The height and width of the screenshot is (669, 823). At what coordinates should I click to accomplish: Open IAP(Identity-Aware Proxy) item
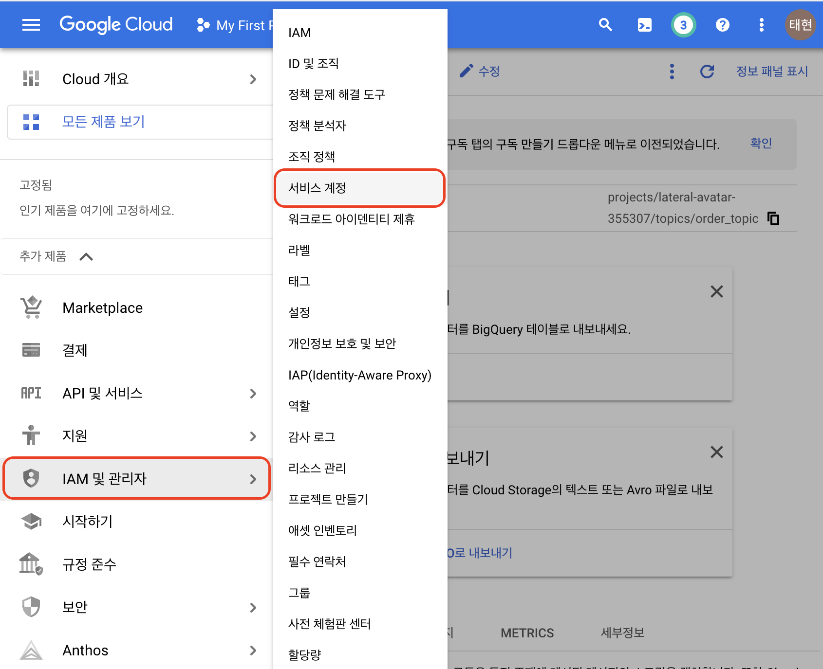click(x=360, y=375)
